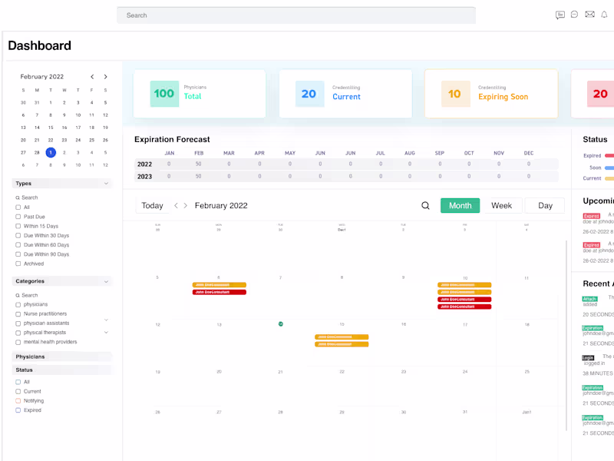
Task: Select day 14 in mini calendar
Action: click(x=37, y=128)
